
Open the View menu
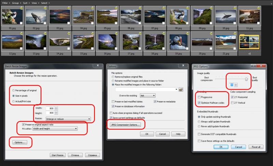[x=35, y=3]
